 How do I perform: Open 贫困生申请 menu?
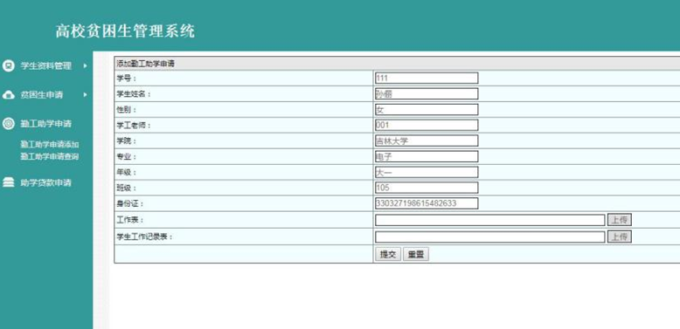pos(42,95)
